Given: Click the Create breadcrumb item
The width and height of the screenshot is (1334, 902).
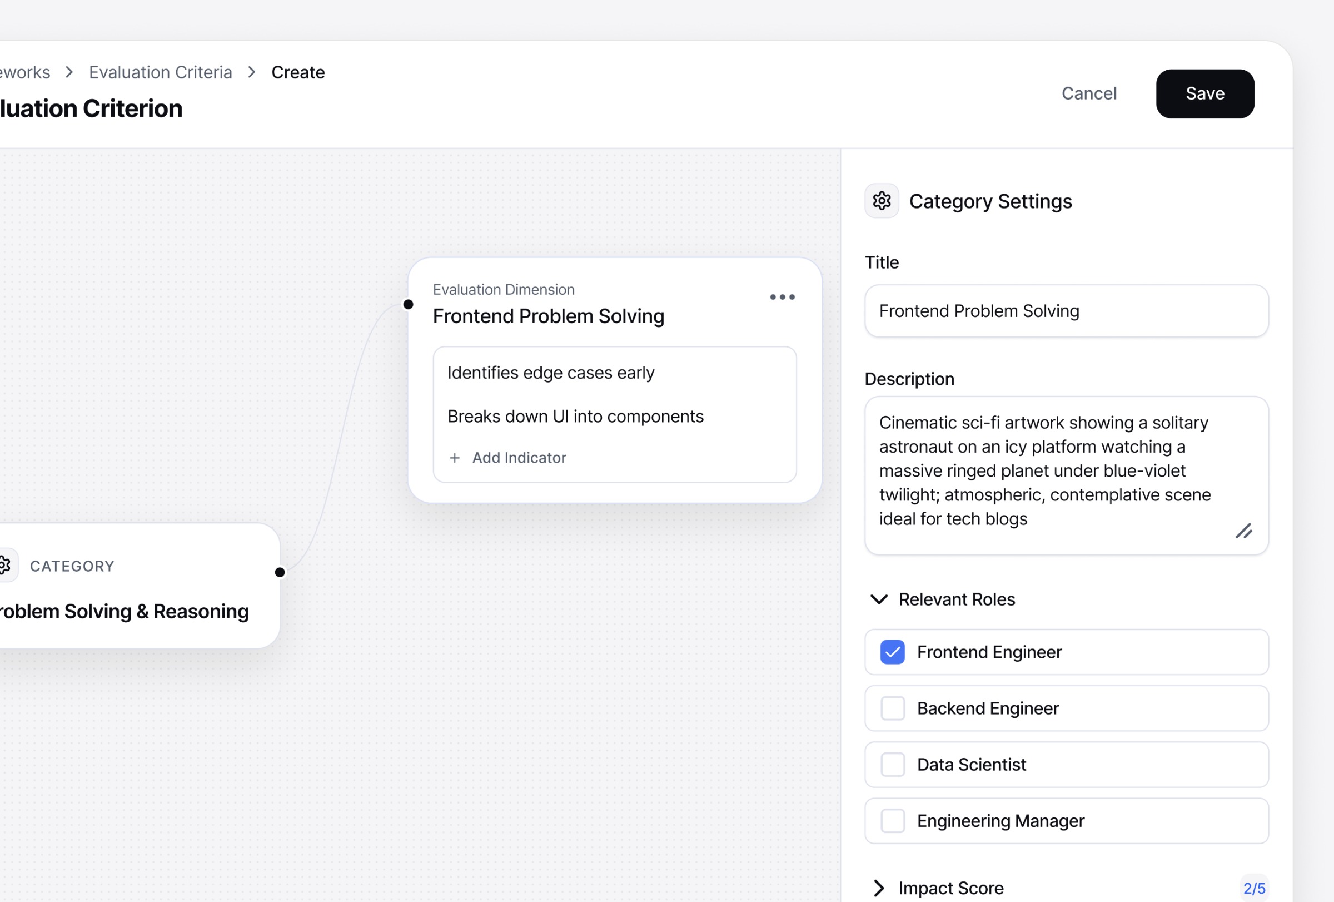Looking at the screenshot, I should point(298,72).
